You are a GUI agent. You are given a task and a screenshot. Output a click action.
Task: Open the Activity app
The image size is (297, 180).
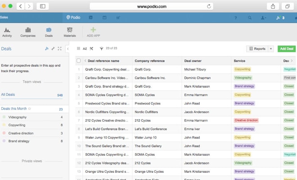coord(7,32)
